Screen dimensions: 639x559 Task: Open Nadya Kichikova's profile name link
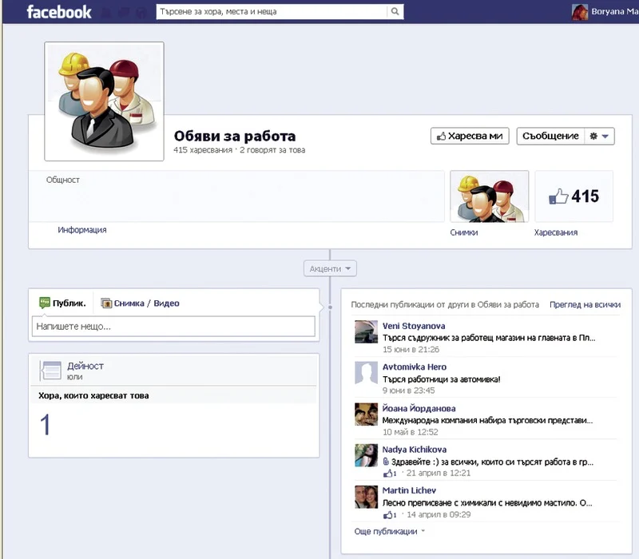pos(415,450)
